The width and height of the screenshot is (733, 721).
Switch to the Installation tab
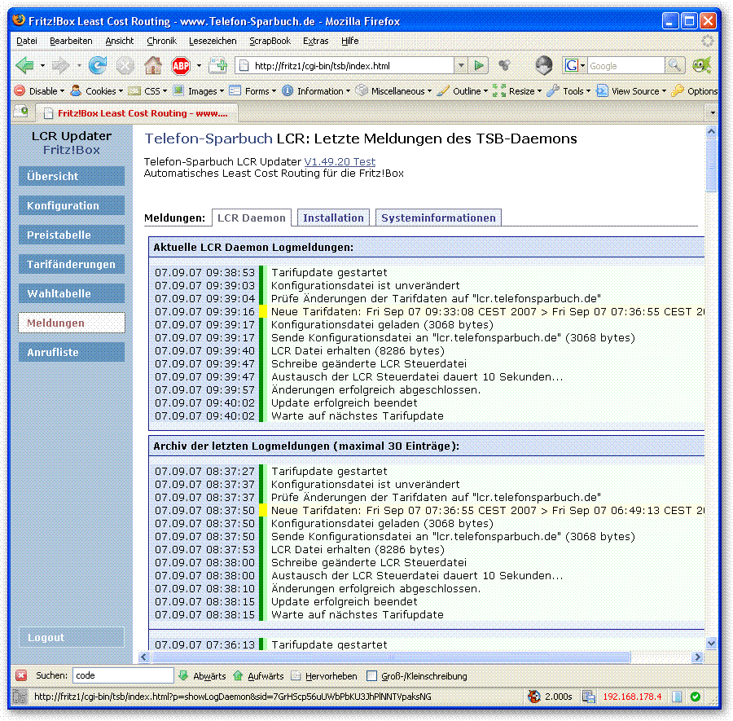point(333,218)
